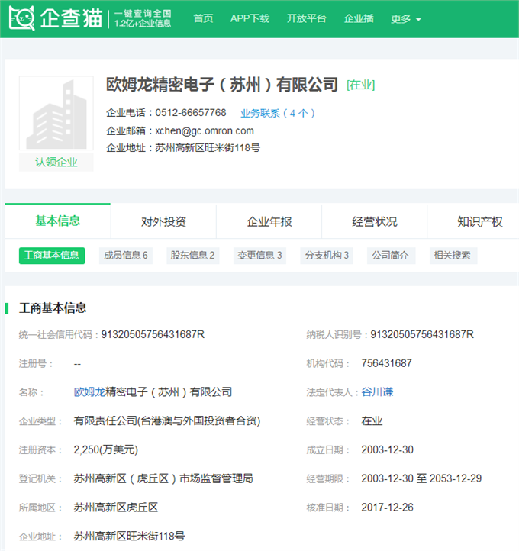Switch to the 企业年报 tab
The height and width of the screenshot is (551, 519).
coord(269,222)
